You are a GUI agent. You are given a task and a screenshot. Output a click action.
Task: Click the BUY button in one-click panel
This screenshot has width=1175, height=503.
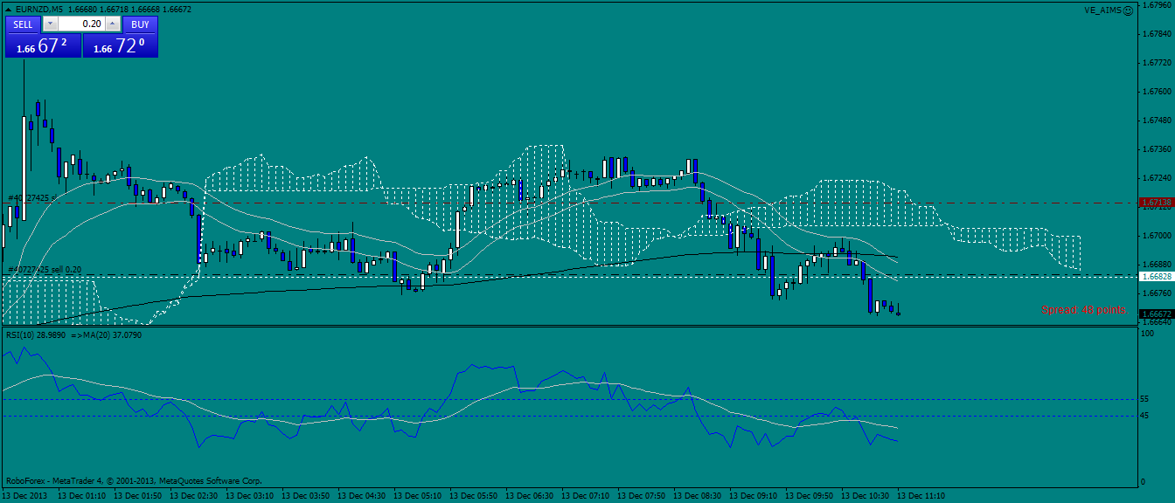coord(141,24)
